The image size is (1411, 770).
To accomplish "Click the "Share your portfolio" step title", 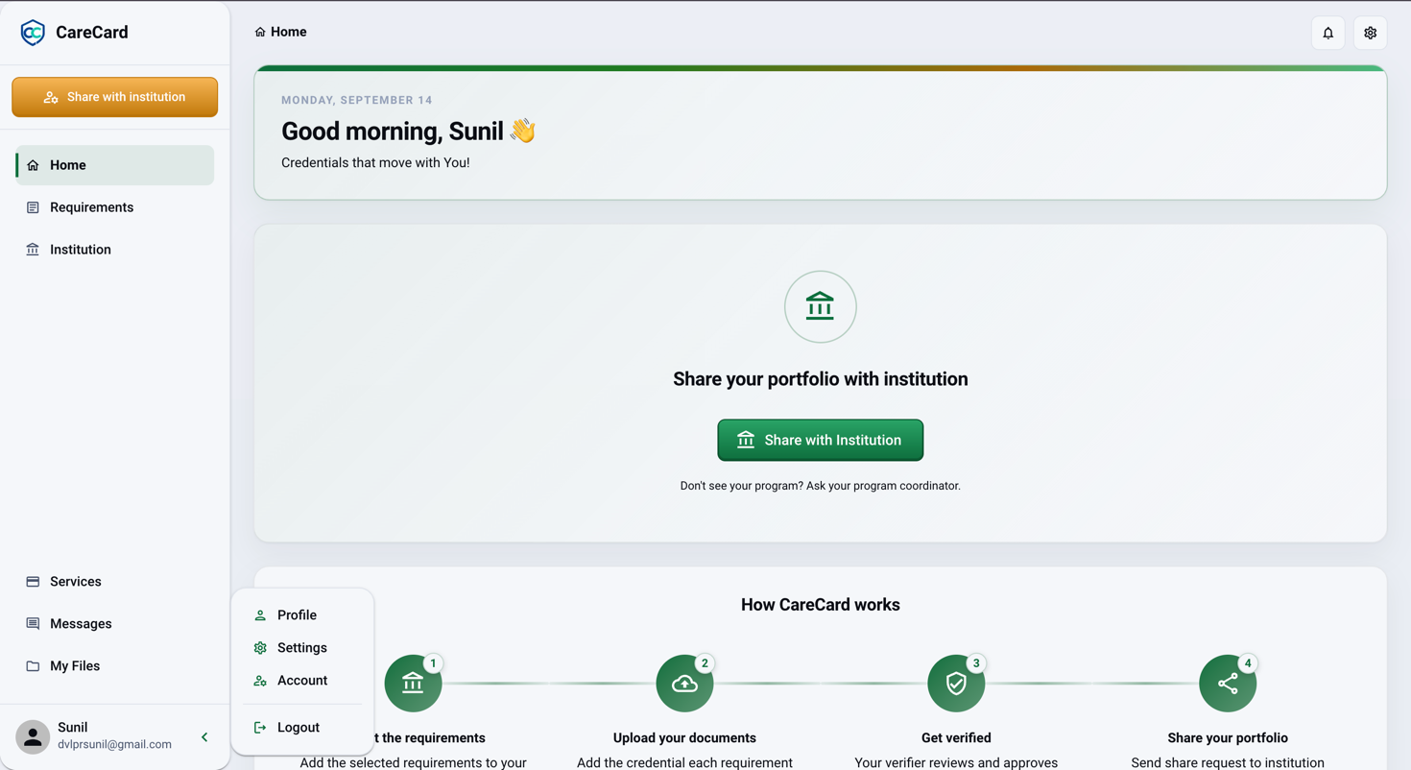I will (1228, 738).
